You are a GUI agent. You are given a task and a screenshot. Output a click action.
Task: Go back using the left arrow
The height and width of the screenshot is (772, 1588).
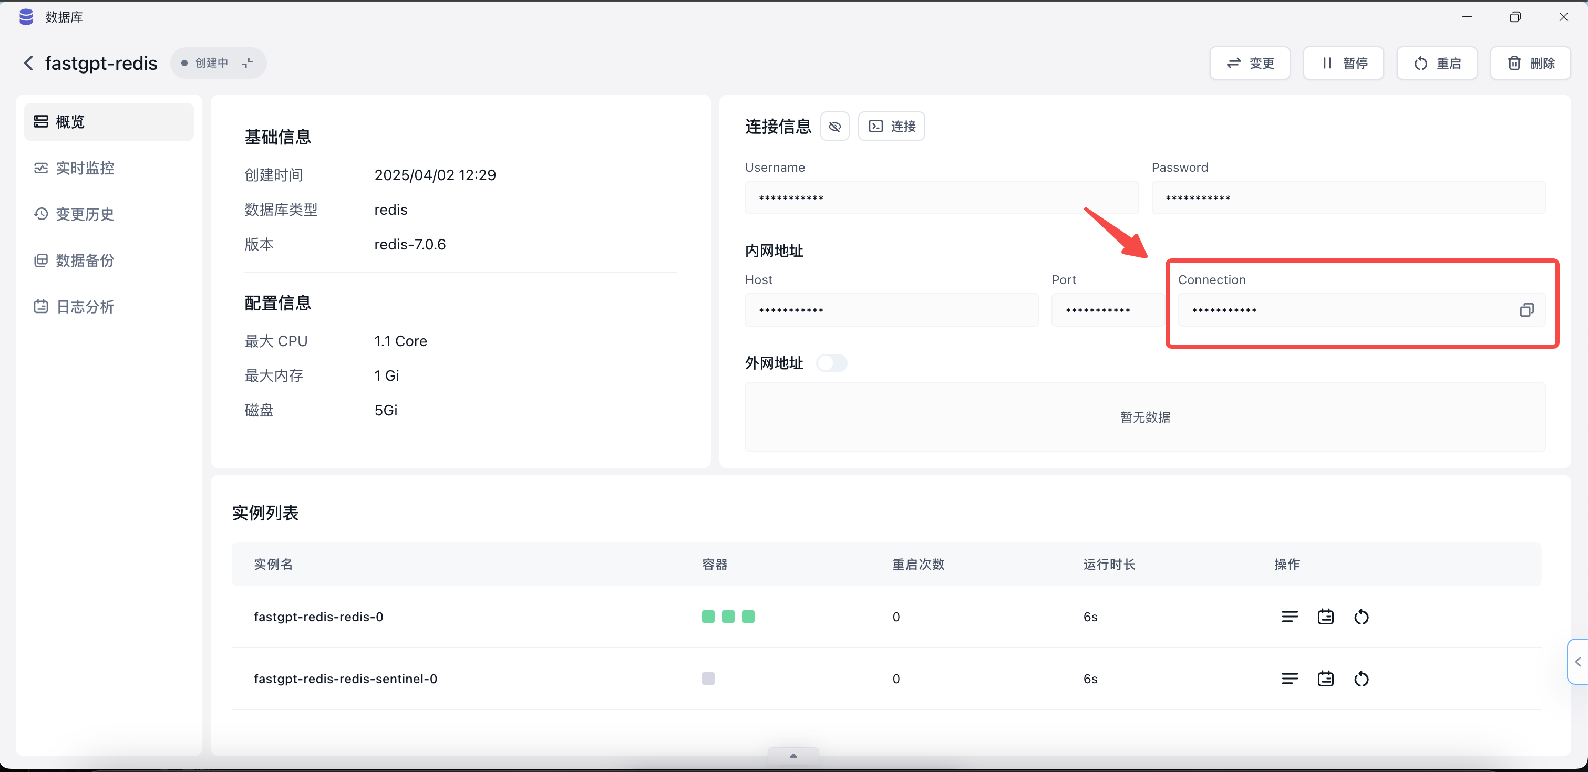tap(28, 63)
